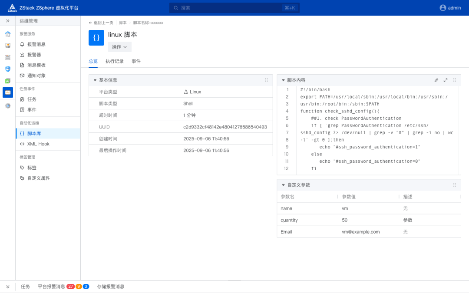469x293 pixels.
Task: Click 自定义参数 panel drag handle
Action: [x=455, y=185]
